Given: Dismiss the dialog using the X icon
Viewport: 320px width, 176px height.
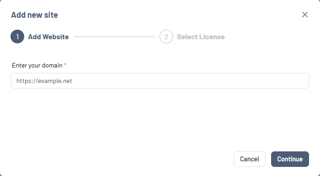Looking at the screenshot, I should click(x=305, y=15).
